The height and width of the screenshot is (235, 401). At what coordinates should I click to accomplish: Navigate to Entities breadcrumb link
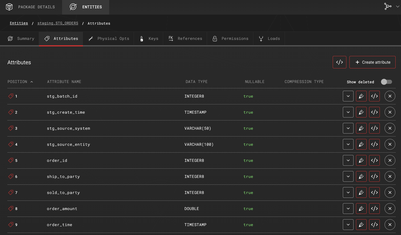point(19,23)
